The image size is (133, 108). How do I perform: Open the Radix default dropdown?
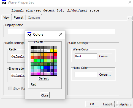18,56
